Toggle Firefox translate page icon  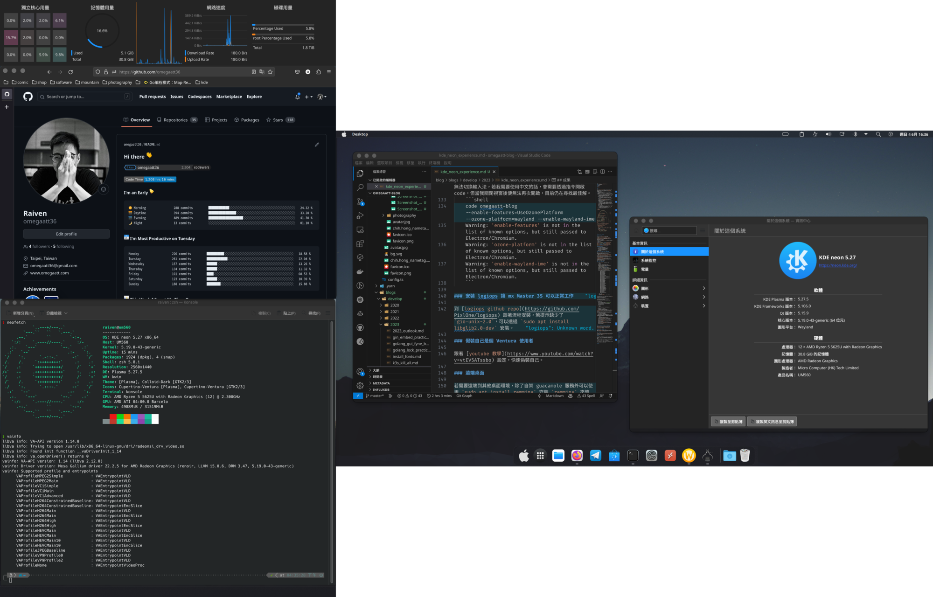(x=262, y=72)
